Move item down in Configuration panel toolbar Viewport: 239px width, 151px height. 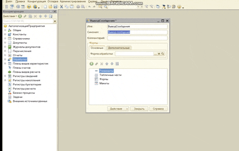46,16
